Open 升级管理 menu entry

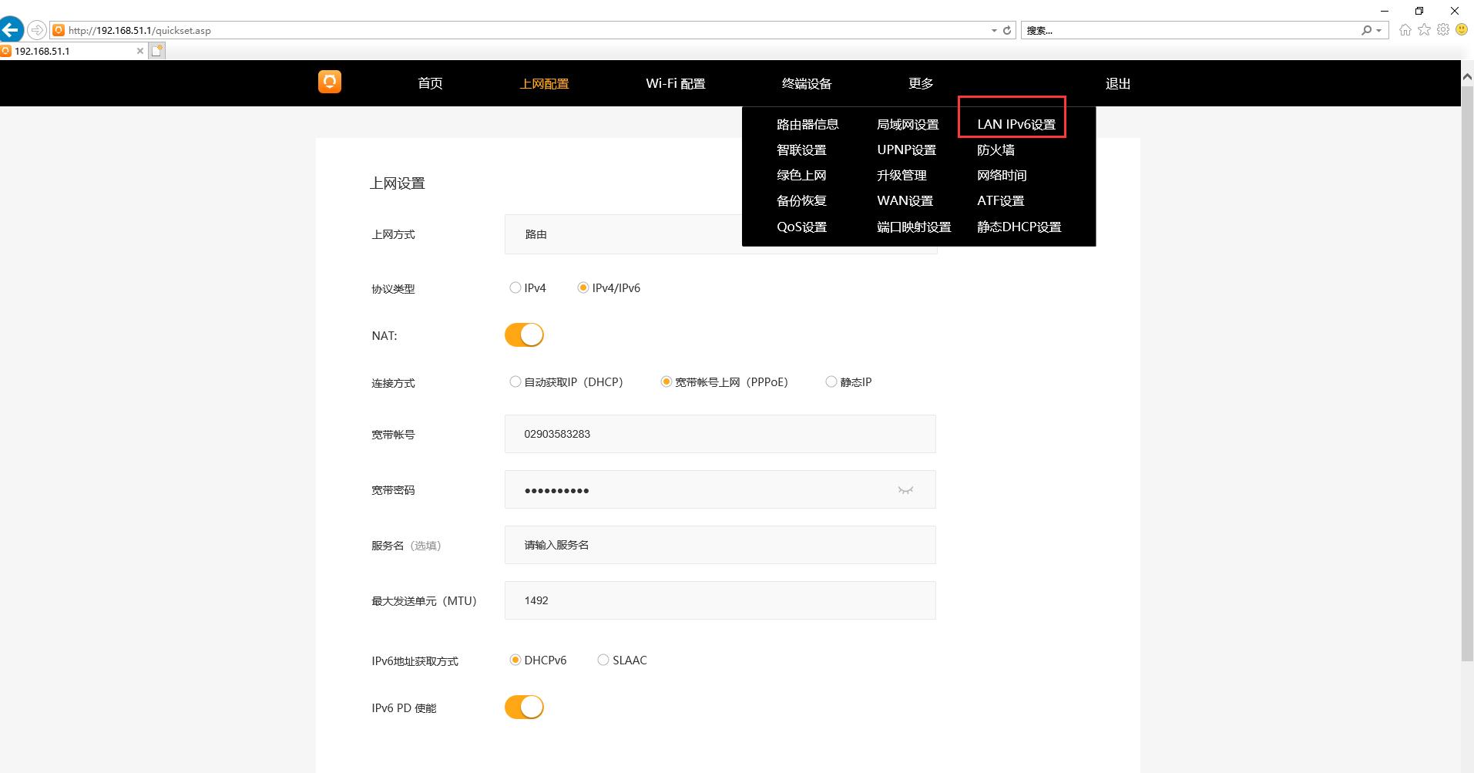902,175
